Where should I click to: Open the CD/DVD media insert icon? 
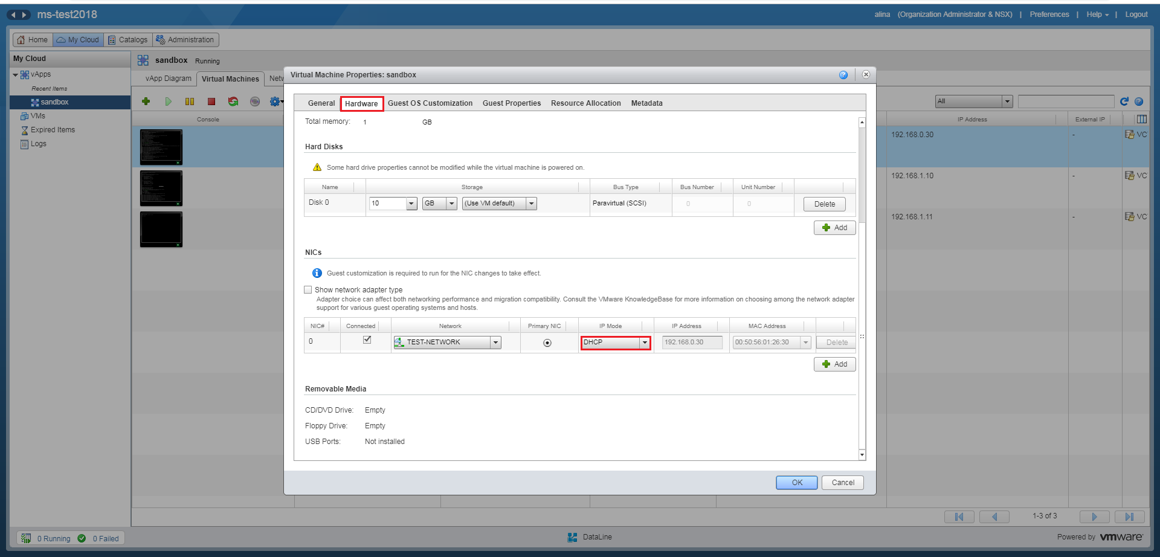(x=254, y=101)
